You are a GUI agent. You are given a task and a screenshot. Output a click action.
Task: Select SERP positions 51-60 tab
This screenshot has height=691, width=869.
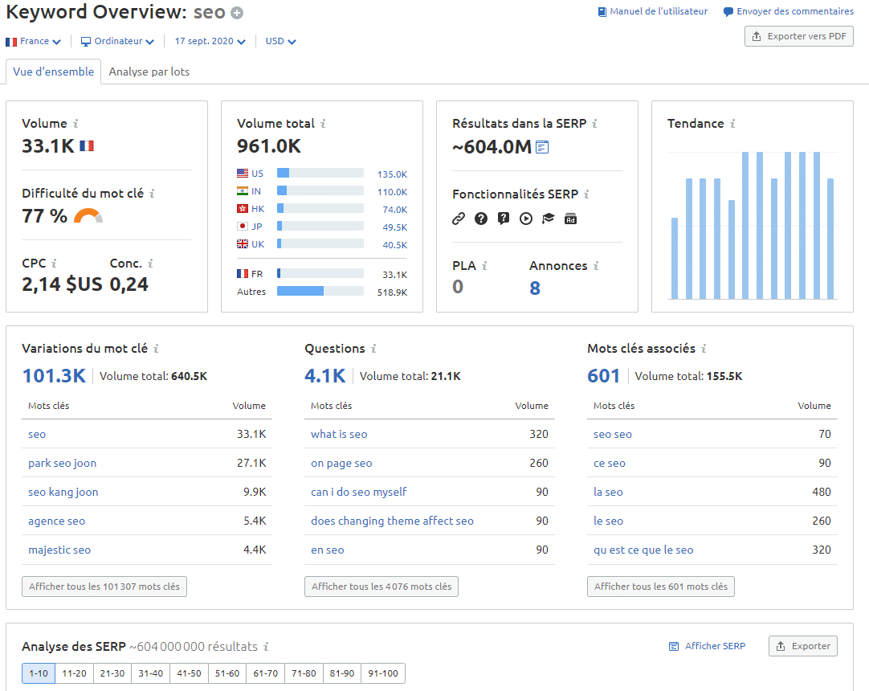[227, 673]
